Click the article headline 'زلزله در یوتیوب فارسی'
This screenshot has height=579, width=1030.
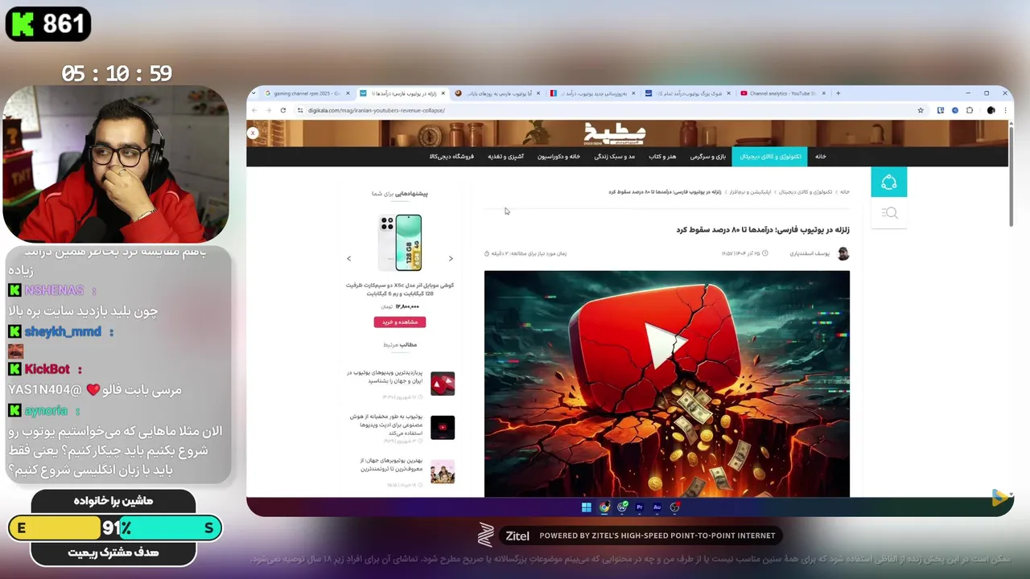(x=763, y=230)
